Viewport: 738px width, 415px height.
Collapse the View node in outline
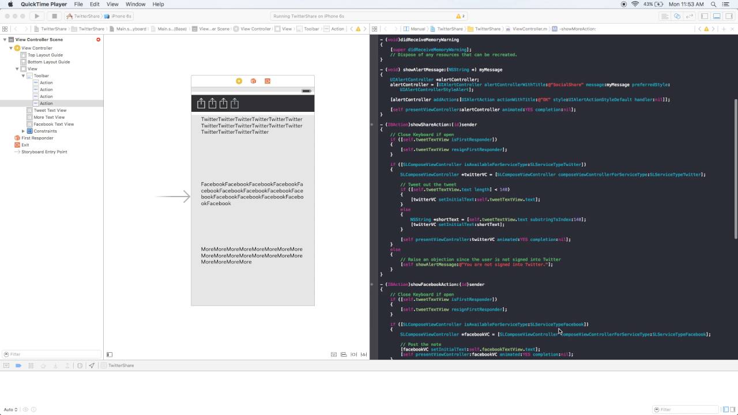pyautogui.click(x=17, y=69)
